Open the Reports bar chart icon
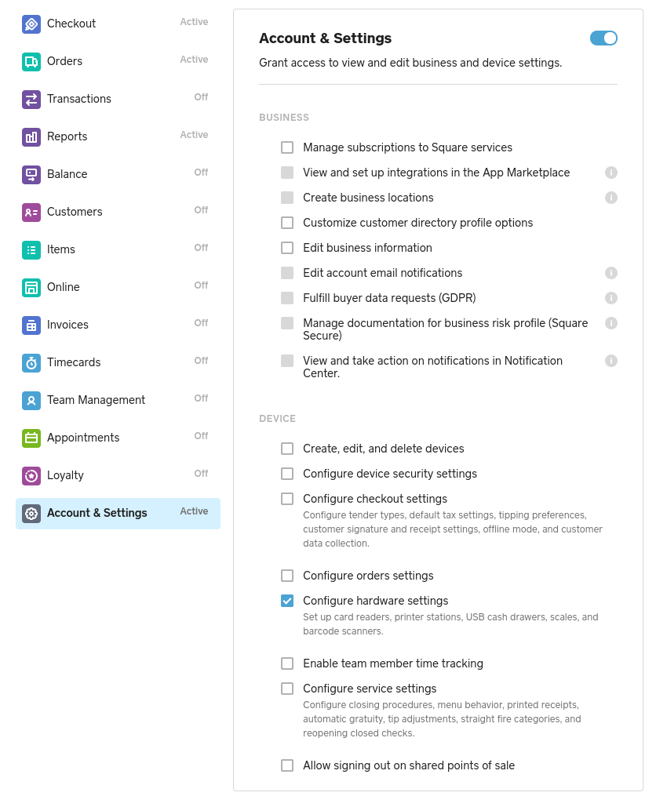The image size is (667, 807). [31, 136]
